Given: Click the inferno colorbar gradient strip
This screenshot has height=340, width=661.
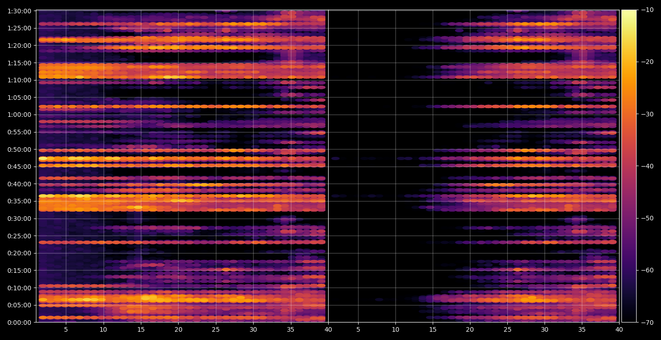Looking at the screenshot, I should click(x=629, y=166).
